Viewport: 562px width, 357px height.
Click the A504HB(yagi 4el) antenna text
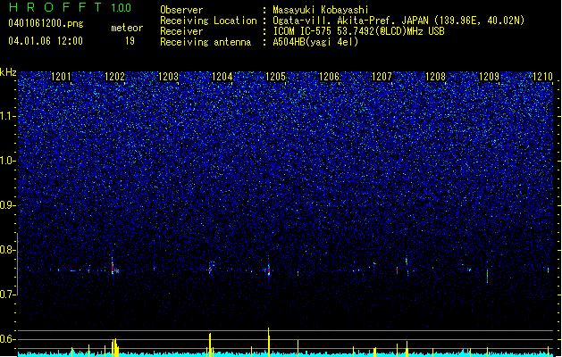pos(315,42)
